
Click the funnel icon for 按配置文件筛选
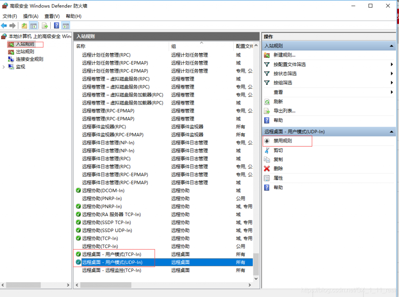(x=267, y=65)
